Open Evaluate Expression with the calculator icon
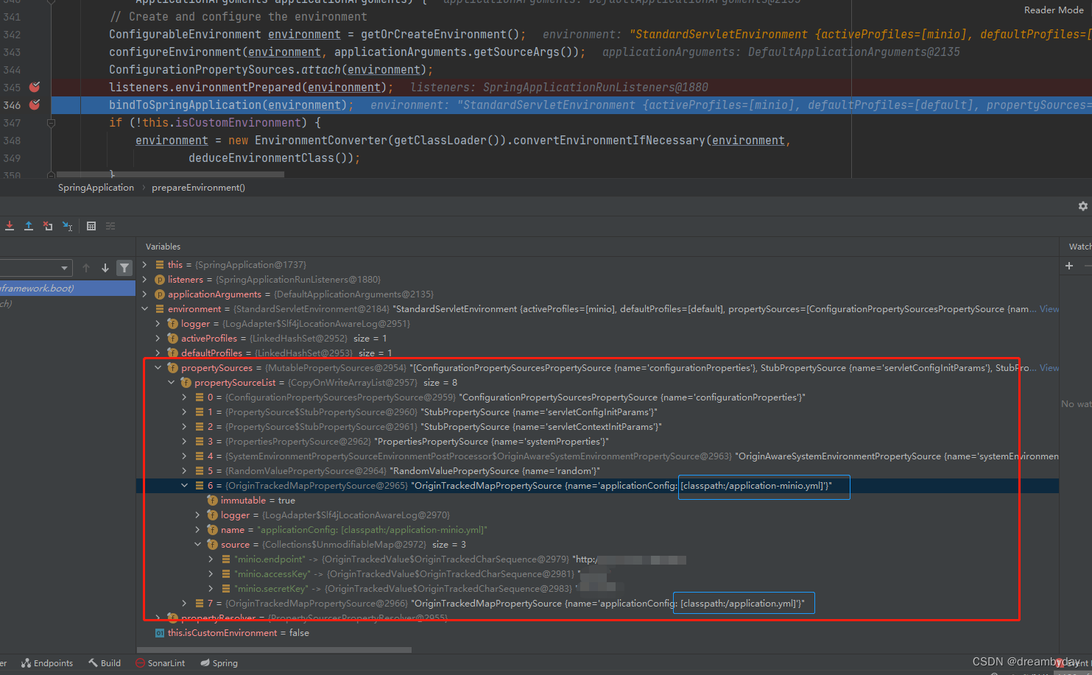The width and height of the screenshot is (1092, 675). tap(91, 225)
